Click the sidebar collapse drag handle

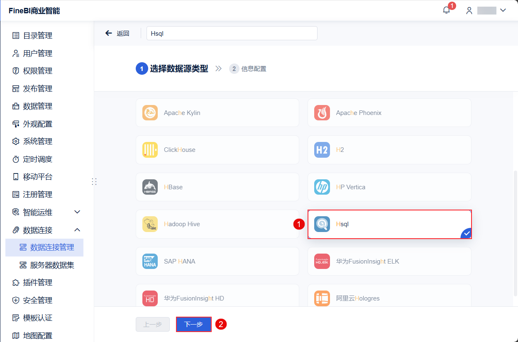[x=94, y=181]
